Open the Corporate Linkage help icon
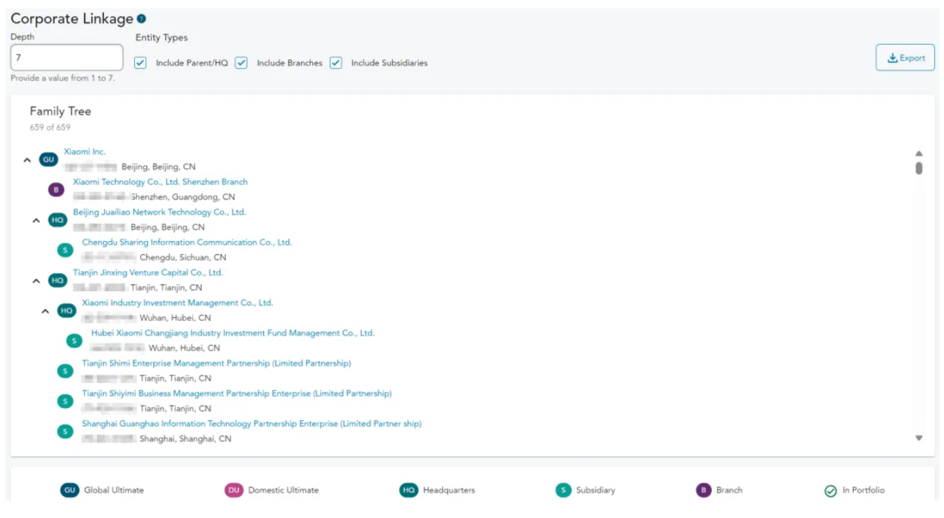This screenshot has width=944, height=518. tap(142, 19)
